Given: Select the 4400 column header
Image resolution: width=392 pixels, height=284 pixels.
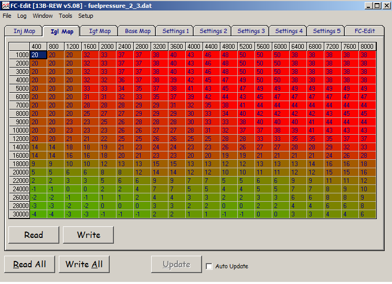Looking at the screenshot, I should tap(211, 47).
